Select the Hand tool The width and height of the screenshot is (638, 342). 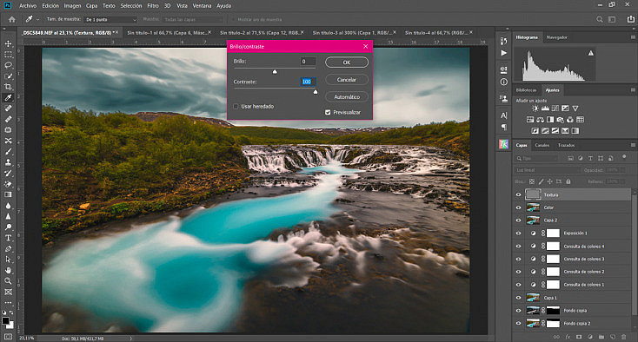[8, 270]
